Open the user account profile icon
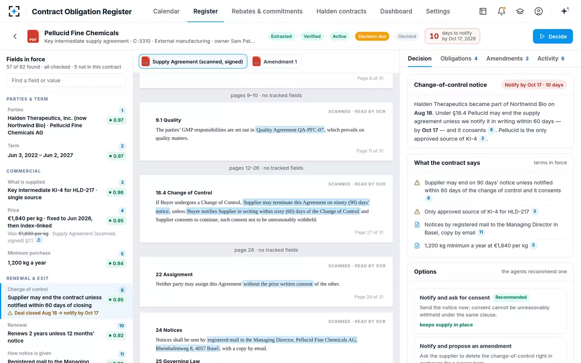This screenshot has height=363, width=581. 539,11
